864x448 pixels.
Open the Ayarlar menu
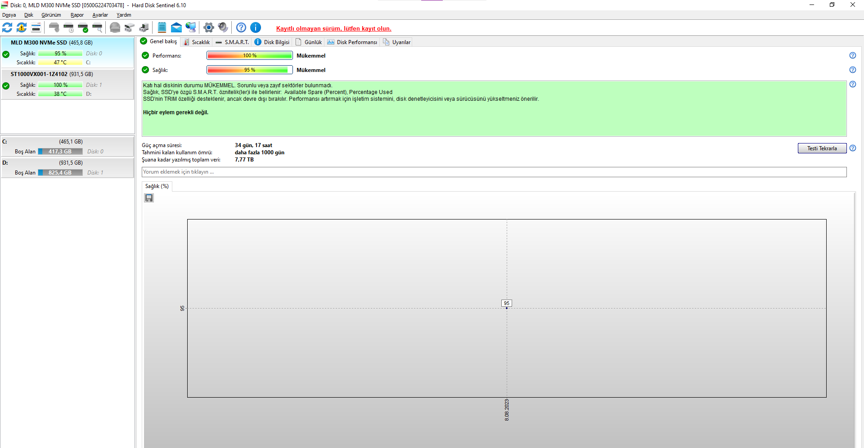coord(100,15)
